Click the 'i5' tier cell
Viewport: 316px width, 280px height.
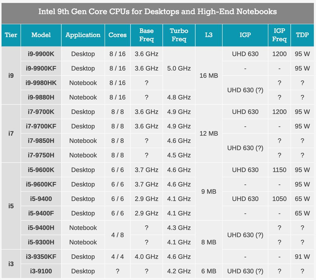click(11, 206)
